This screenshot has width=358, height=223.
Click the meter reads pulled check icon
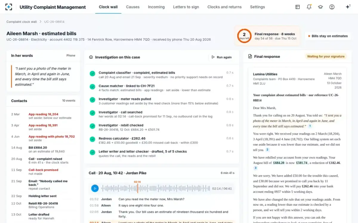click(x=92, y=100)
